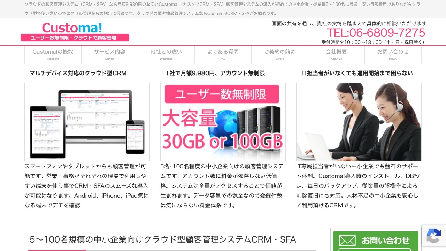This screenshot has width=446, height=251.
Task: Click the multi-device CRM screenshot image
Action: pyautogui.click(x=87, y=122)
